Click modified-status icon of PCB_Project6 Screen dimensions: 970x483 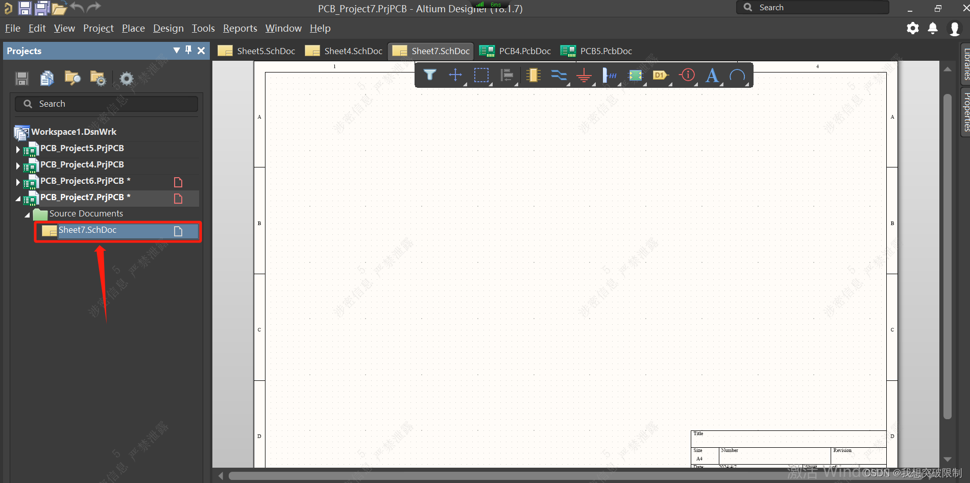178,182
